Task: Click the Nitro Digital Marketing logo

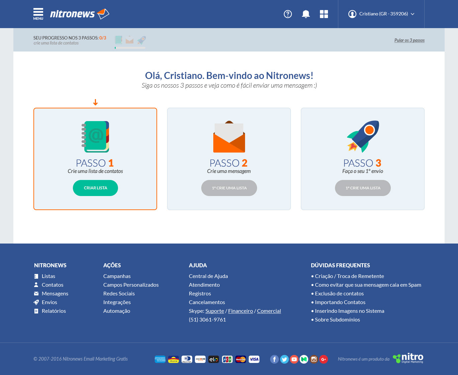Action: point(408,358)
